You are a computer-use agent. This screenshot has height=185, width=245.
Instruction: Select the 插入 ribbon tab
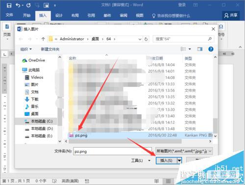(x=43, y=16)
